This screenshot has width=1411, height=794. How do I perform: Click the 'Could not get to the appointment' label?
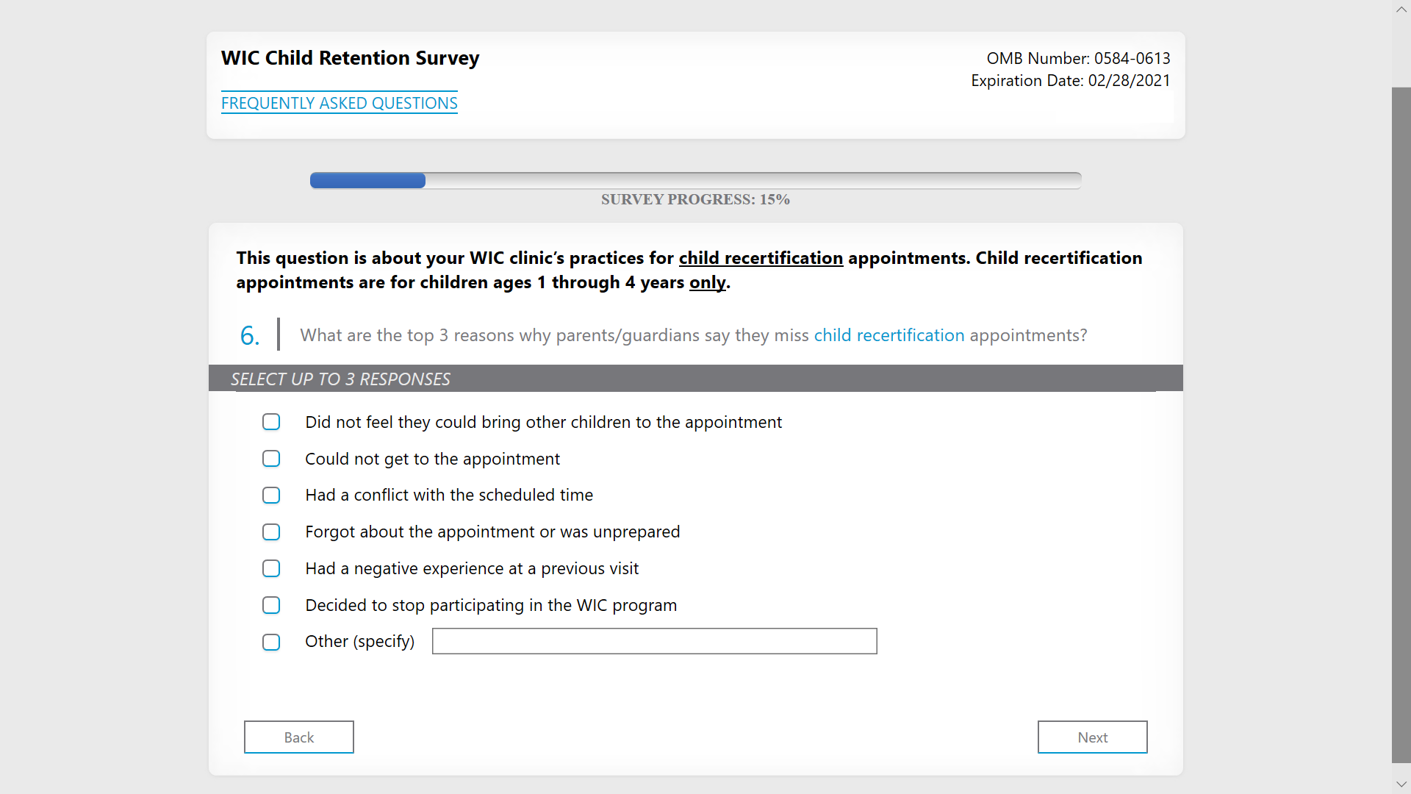pyautogui.click(x=432, y=459)
